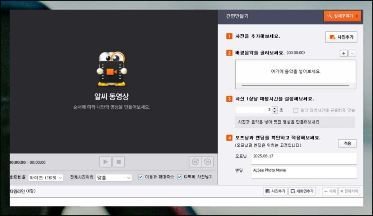This screenshot has height=216, width=373.
Task: Click the 간편만들기 panel title
Action: (237, 16)
